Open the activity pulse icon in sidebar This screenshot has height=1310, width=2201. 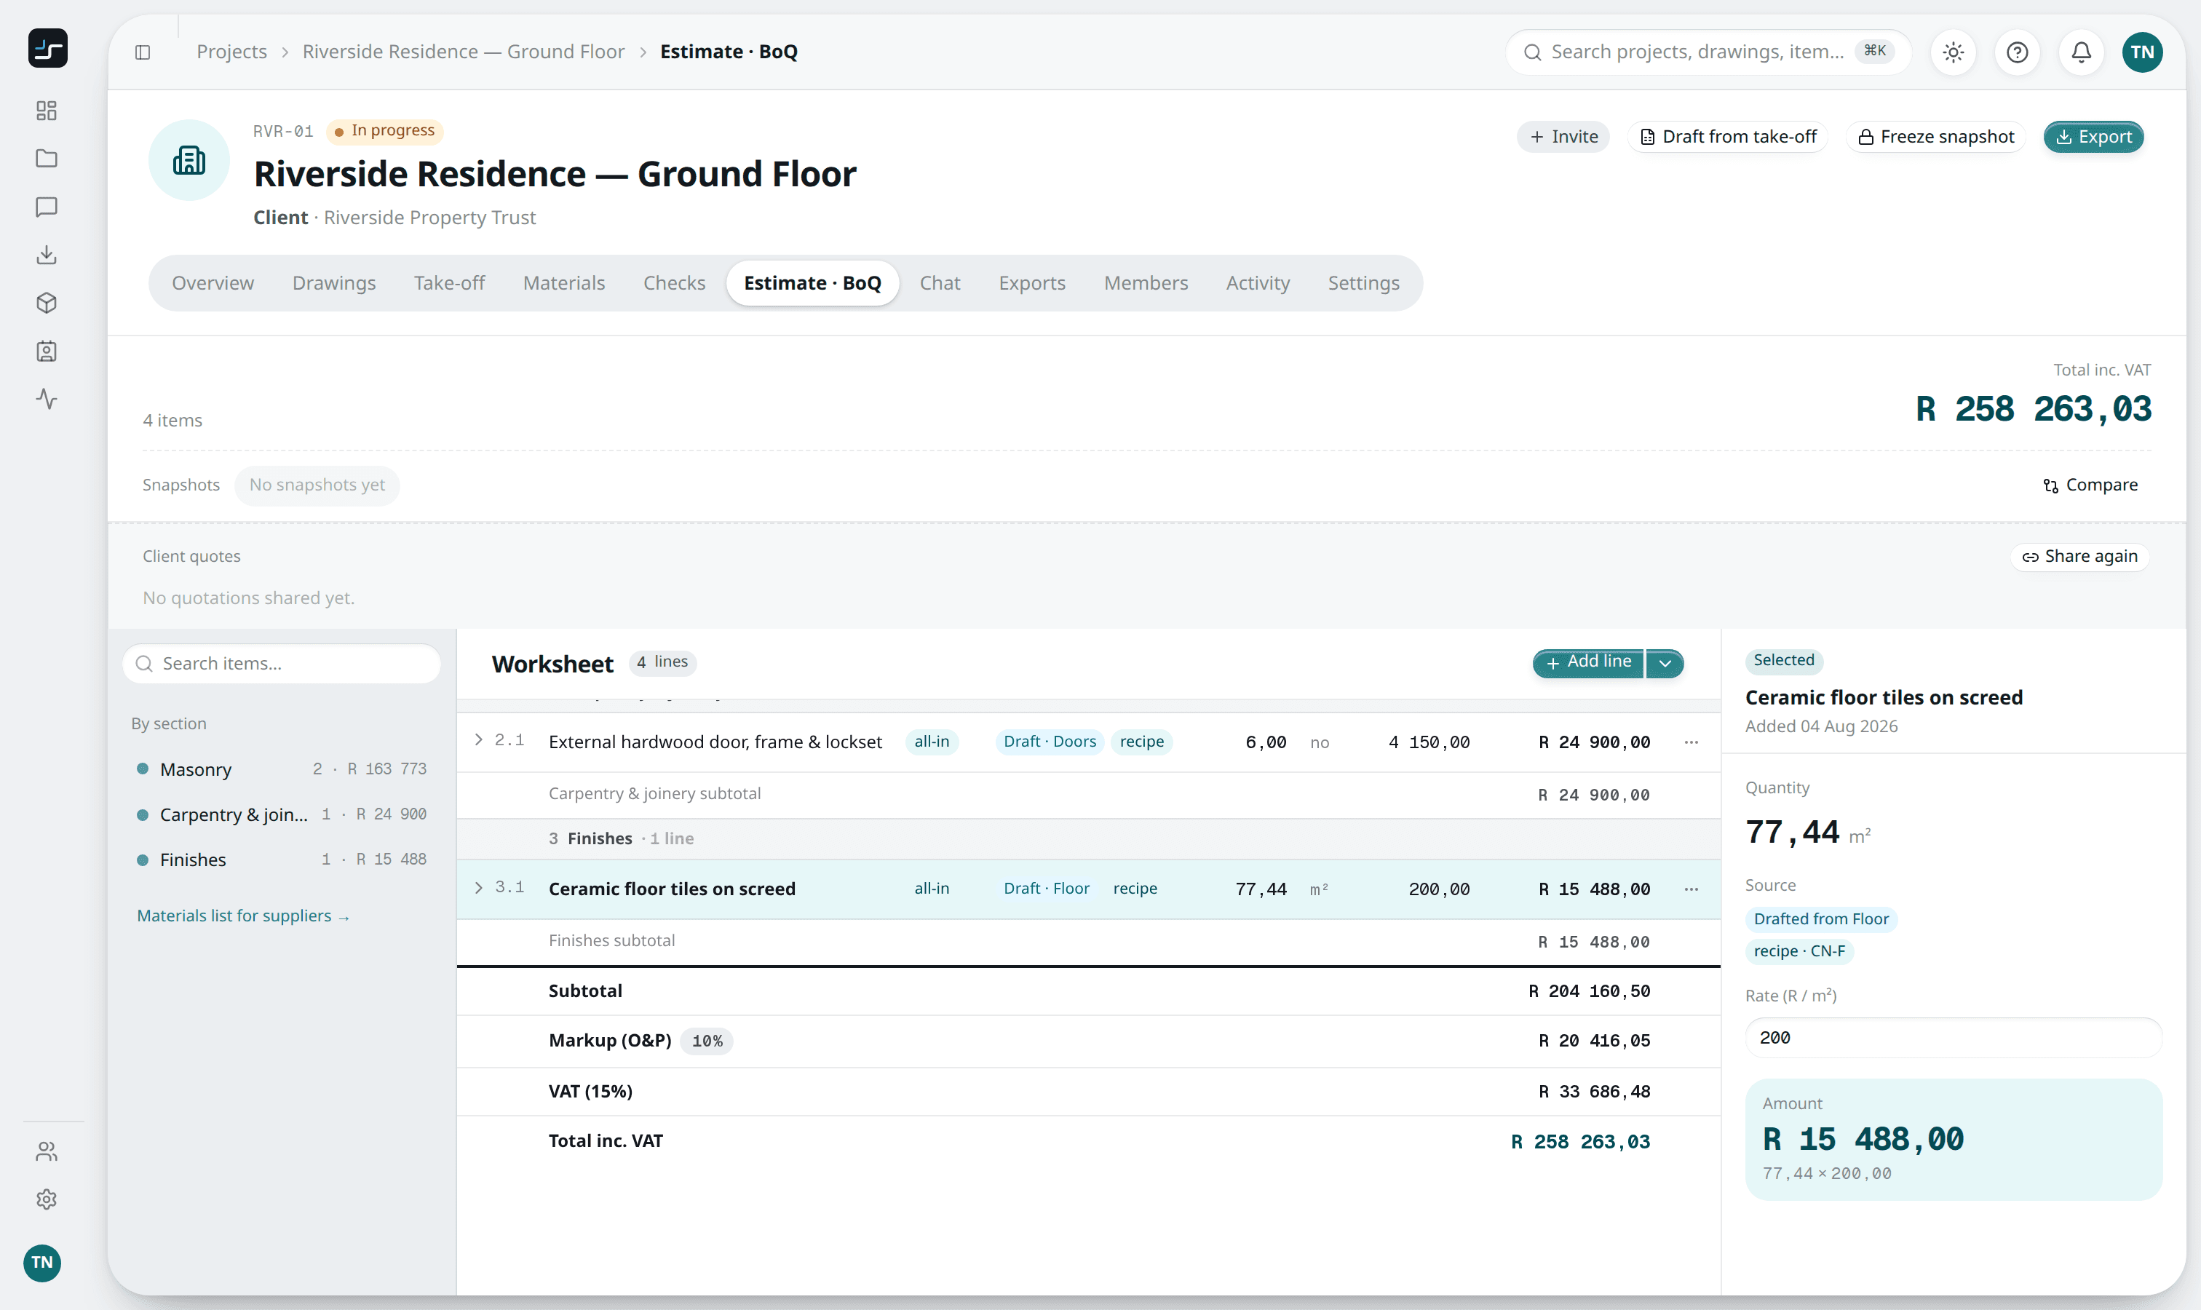(47, 399)
